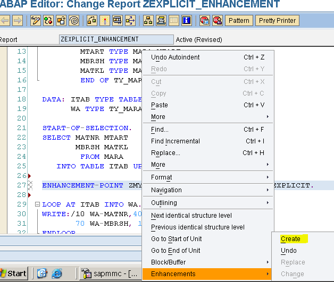Screen dimensions: 334x282
Task: Click the Active (Revised) status text
Action: pyautogui.click(x=199, y=40)
